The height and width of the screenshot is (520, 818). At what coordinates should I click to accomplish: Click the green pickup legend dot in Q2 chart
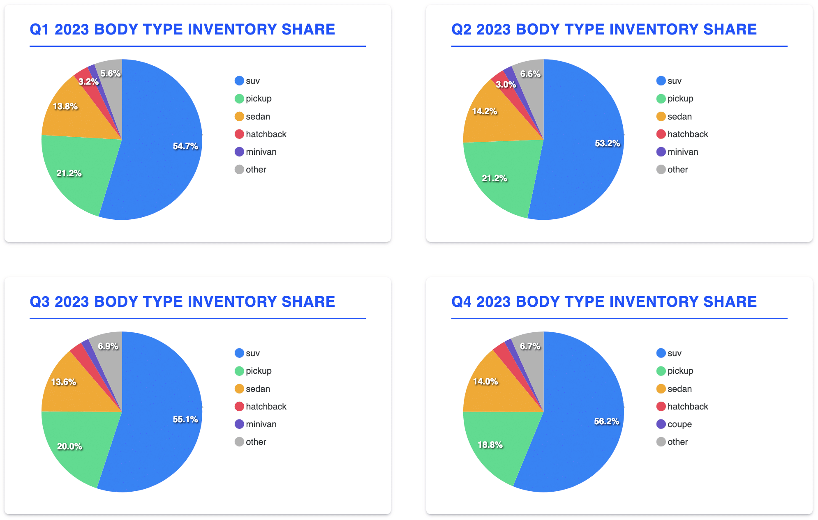[x=661, y=99]
